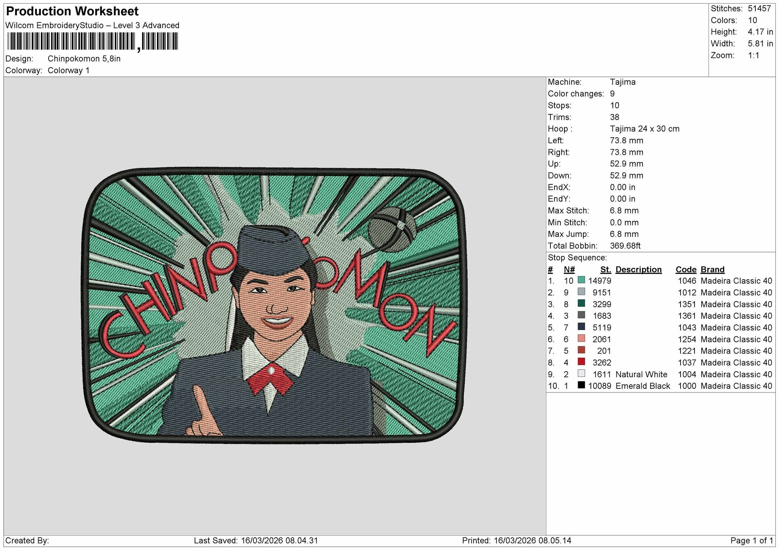The height and width of the screenshot is (550, 779).
Task: Click the Code column header
Action: pyautogui.click(x=686, y=270)
